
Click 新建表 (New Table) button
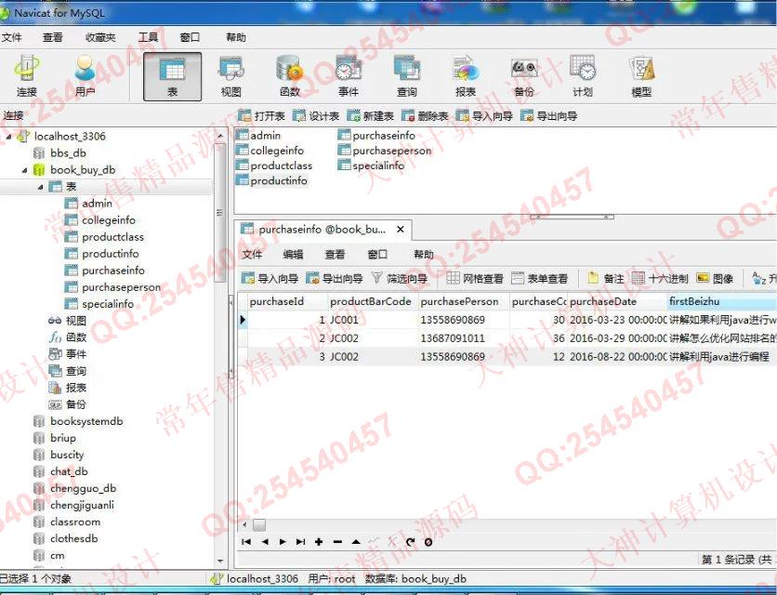(x=370, y=116)
